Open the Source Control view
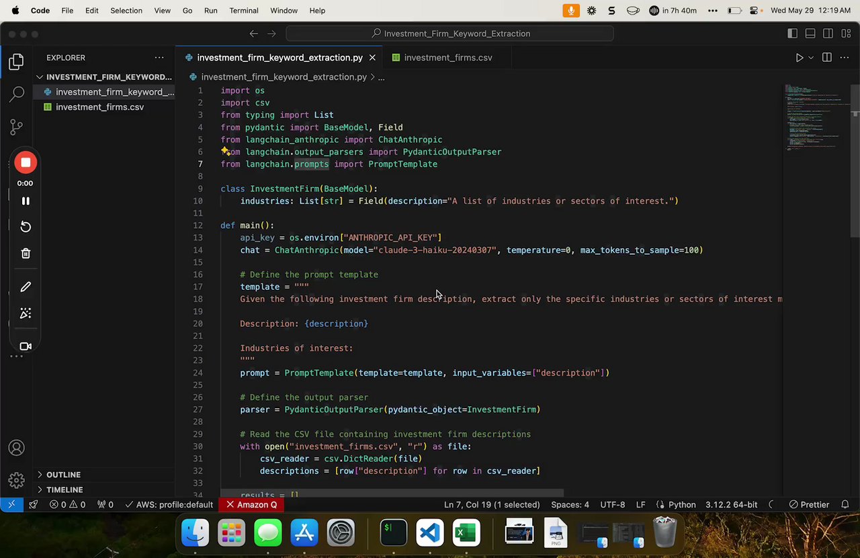The height and width of the screenshot is (558, 860). pos(17,127)
